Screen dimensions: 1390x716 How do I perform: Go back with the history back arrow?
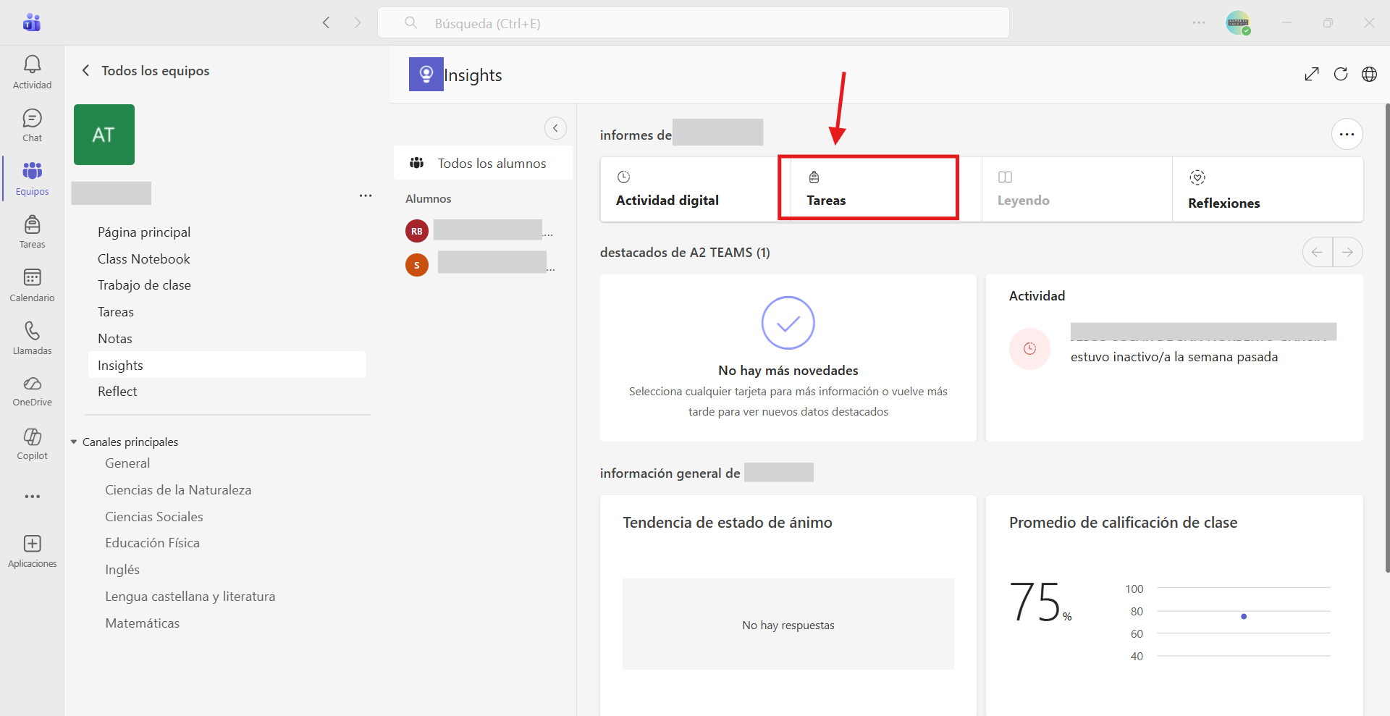click(x=327, y=22)
